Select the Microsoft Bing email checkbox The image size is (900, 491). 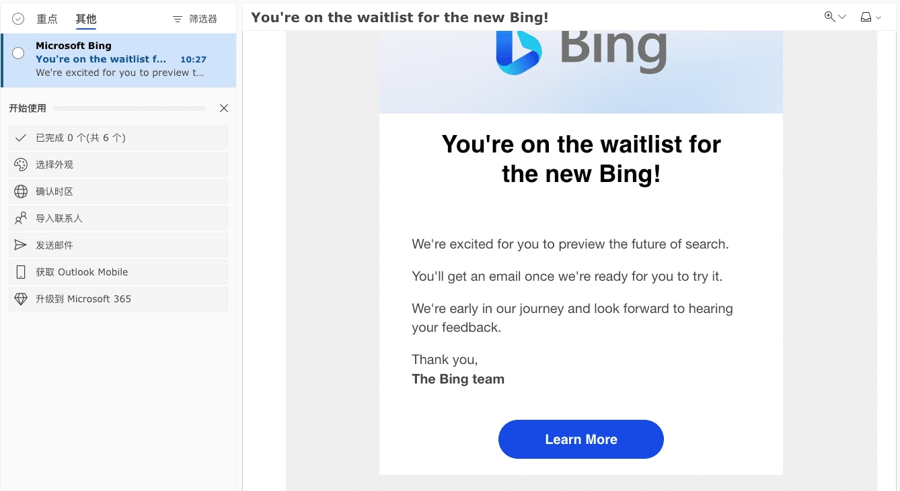(18, 53)
